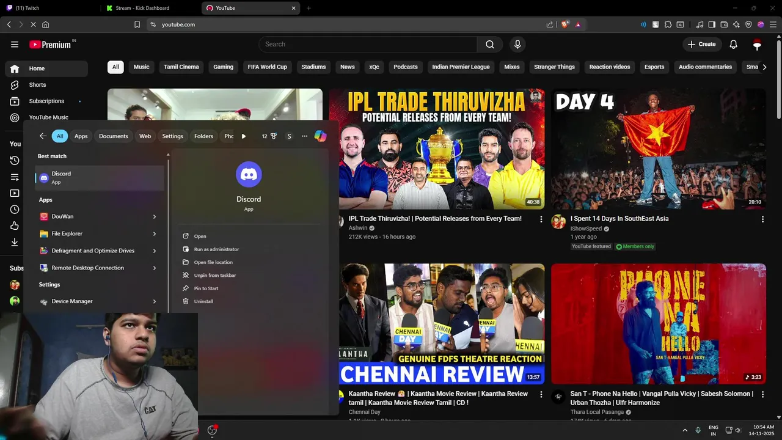Select Folders filter tab in search panel
782x440 pixels.
pyautogui.click(x=204, y=136)
